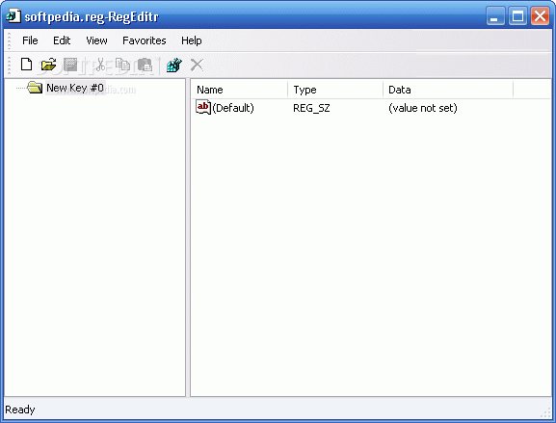
Task: Click the window resize grip corner
Action: click(x=546, y=412)
